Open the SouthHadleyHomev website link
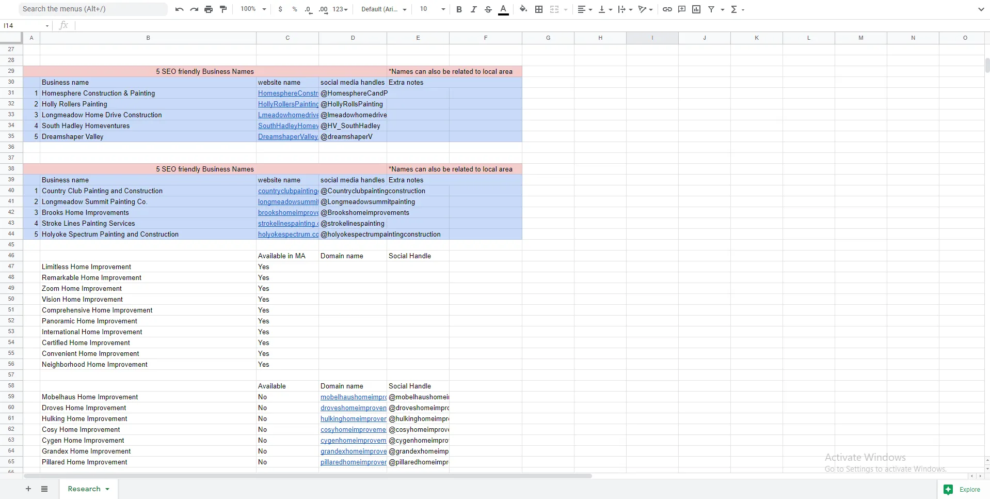Viewport: 990px width, 499px height. pyautogui.click(x=288, y=126)
